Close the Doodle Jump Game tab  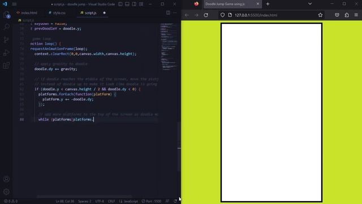click(258, 4)
